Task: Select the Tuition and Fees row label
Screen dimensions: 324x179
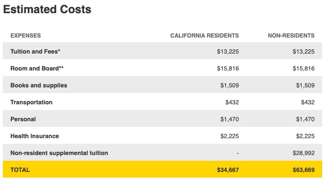Action: [x=35, y=51]
